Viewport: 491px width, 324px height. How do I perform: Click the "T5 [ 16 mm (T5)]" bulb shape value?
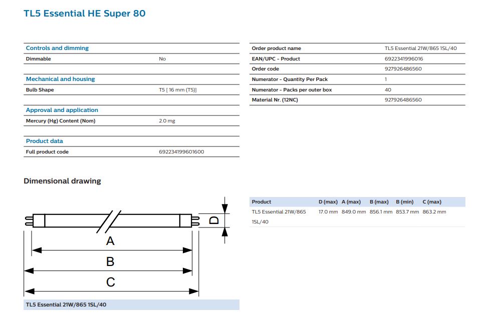point(177,89)
